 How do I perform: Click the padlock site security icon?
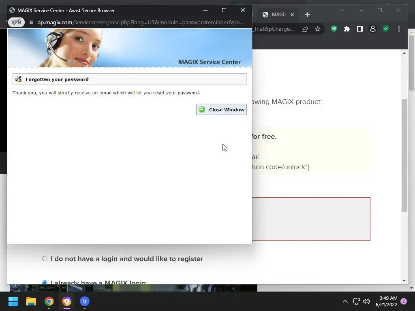31,22
